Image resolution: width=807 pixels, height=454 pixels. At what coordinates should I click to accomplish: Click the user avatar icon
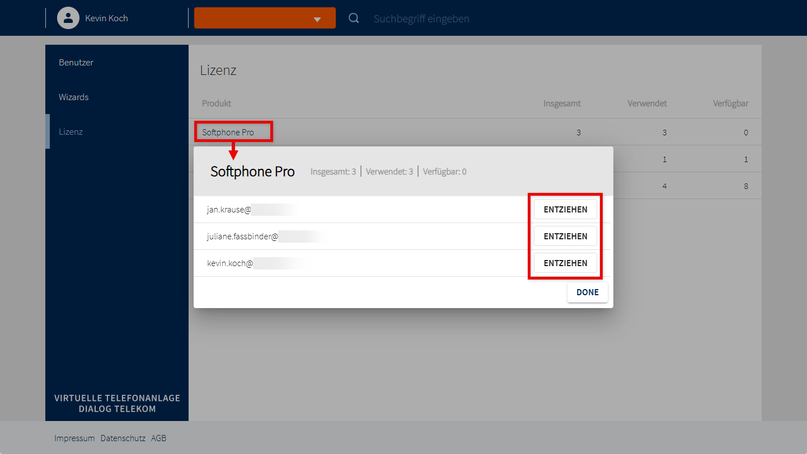(x=68, y=18)
